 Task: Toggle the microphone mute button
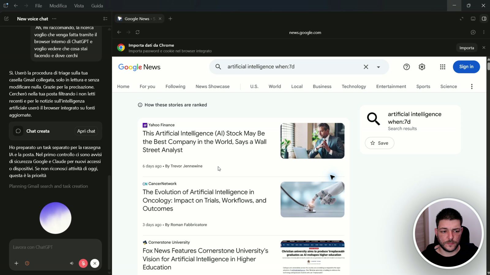(x=83, y=263)
